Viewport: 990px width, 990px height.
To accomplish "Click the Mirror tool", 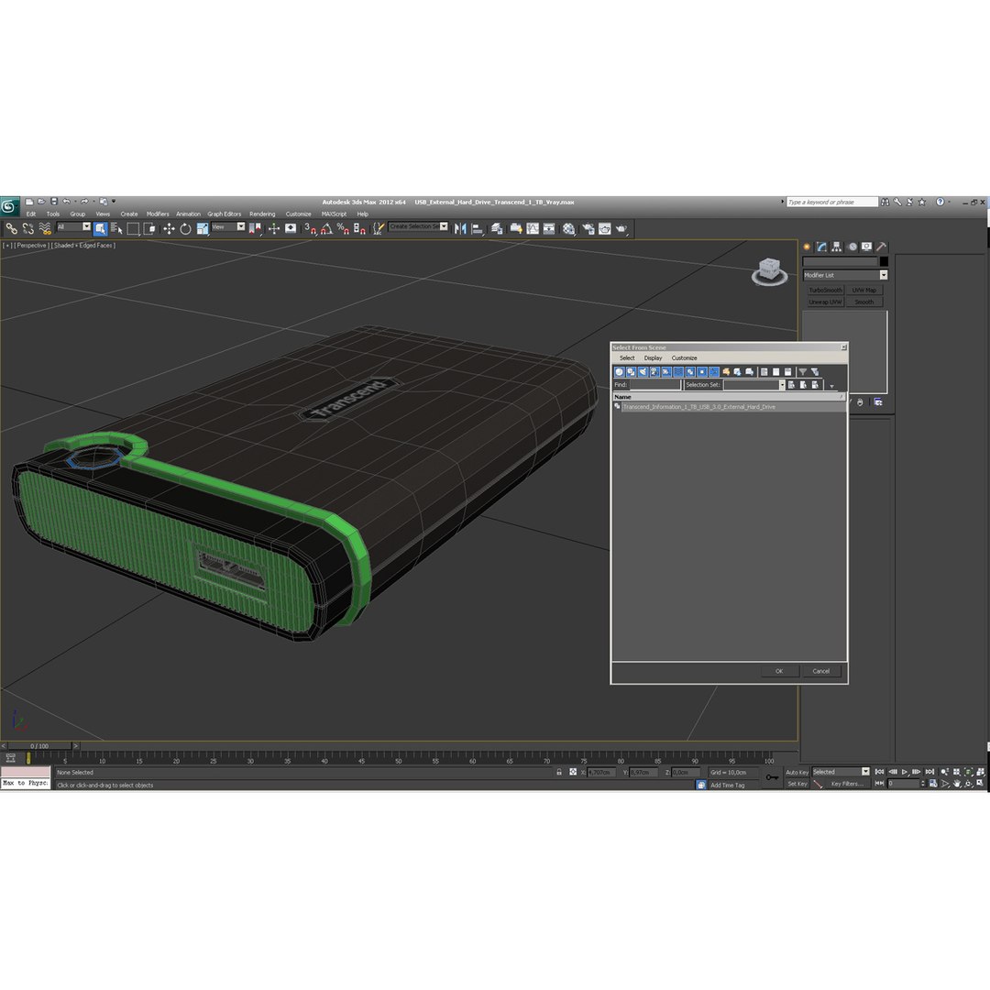I will pyautogui.click(x=460, y=228).
